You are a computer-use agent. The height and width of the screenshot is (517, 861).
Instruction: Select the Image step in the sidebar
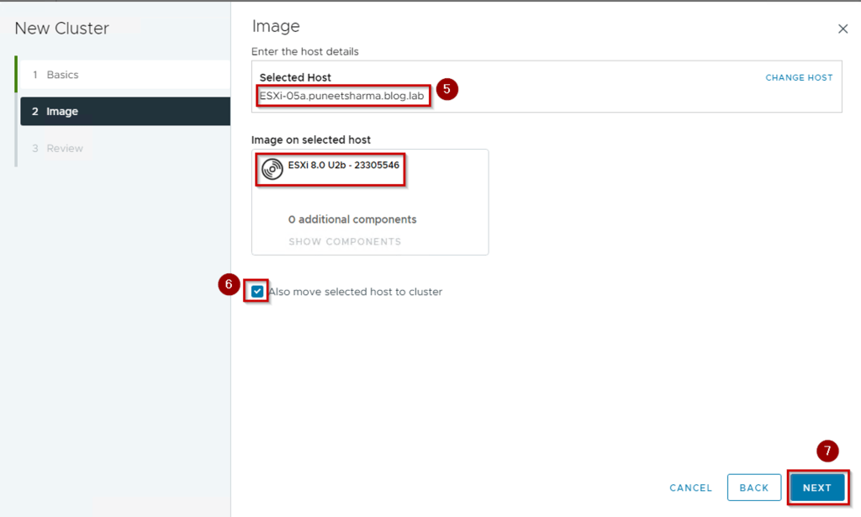pyautogui.click(x=62, y=111)
